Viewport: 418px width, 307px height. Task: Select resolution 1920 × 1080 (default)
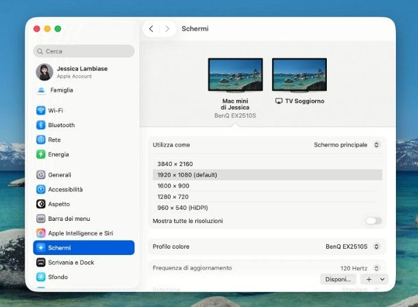coord(267,175)
